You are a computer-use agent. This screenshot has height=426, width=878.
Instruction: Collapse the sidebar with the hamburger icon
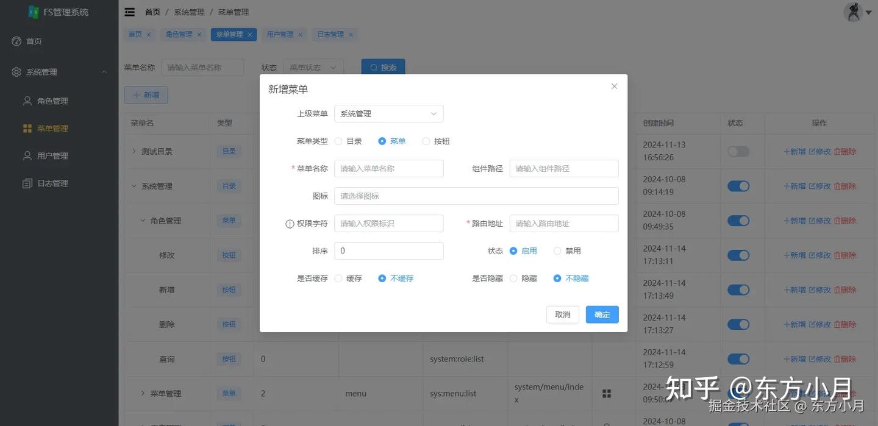pyautogui.click(x=129, y=11)
